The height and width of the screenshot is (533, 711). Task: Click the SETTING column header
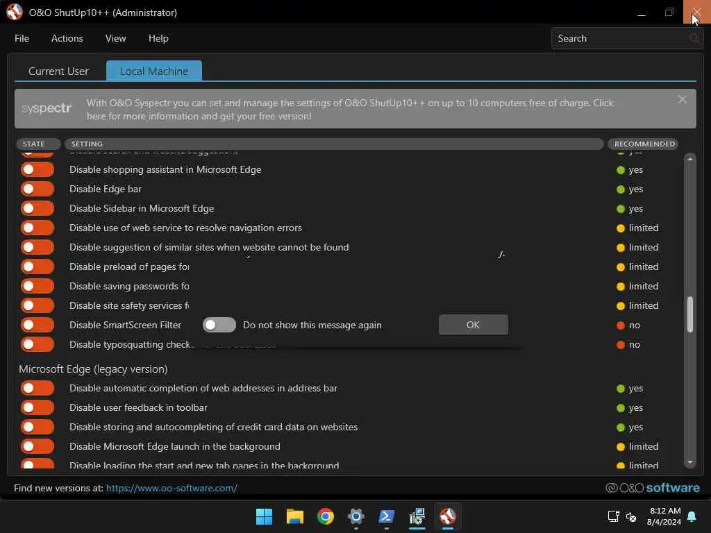[x=334, y=144]
